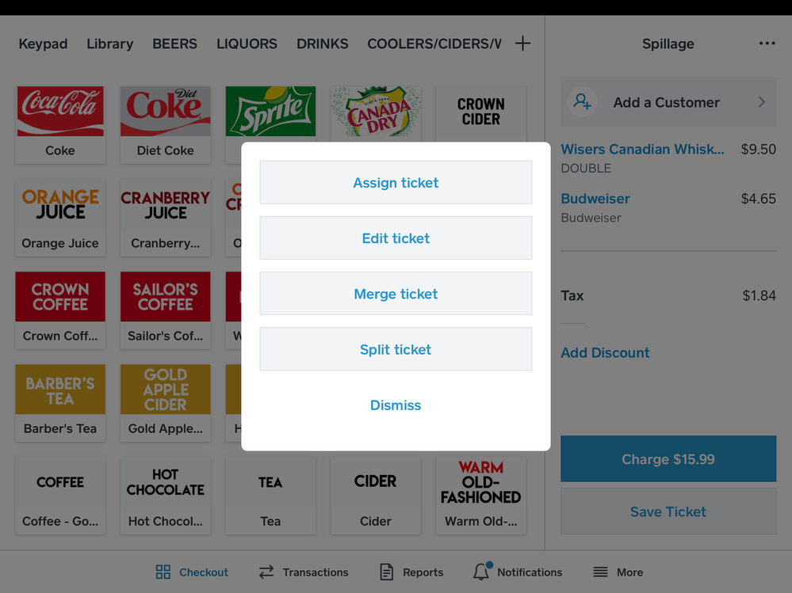The width and height of the screenshot is (792, 593).
Task: Select Edit ticket option
Action: click(396, 238)
